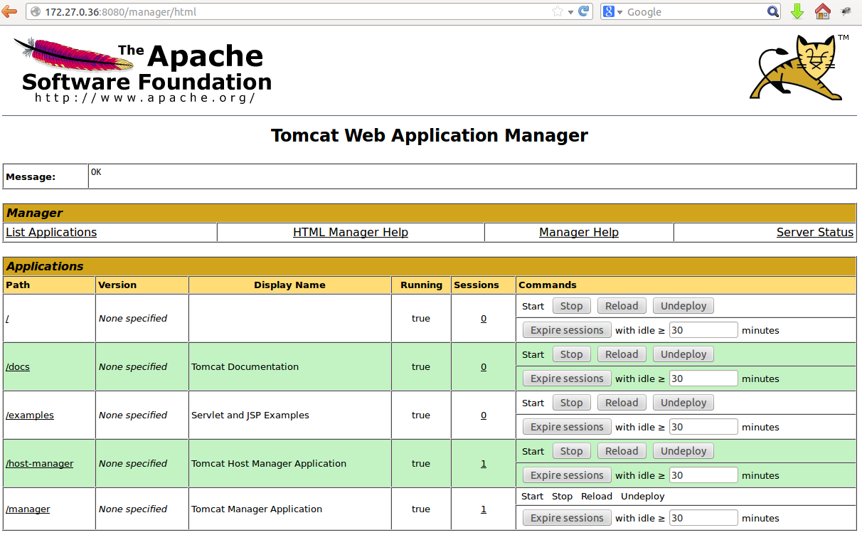The height and width of the screenshot is (540, 862).
Task: Undeploy the /host-manager application
Action: point(683,451)
